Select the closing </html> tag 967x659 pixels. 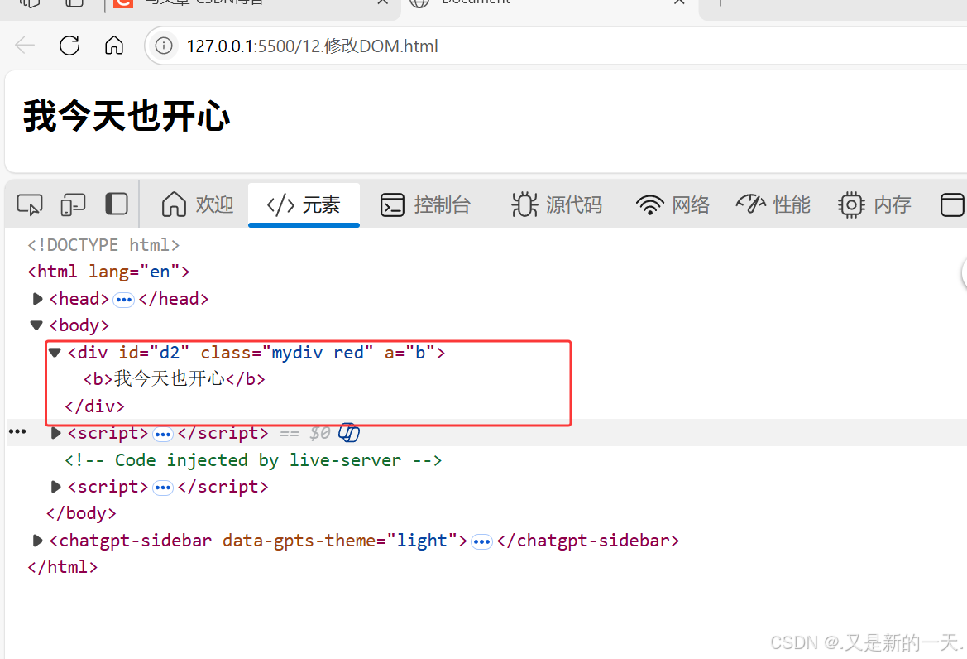62,567
